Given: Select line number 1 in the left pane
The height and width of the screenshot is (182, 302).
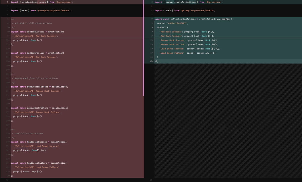Looking at the screenshot, I should (x=8, y=2).
